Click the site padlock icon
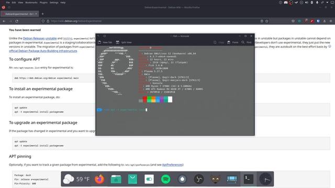Screen dimensions: 335x188 48,21
